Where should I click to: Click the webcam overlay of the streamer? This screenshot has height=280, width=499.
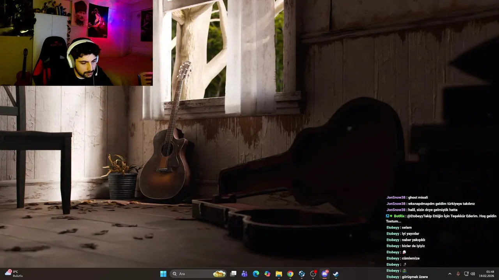click(76, 43)
